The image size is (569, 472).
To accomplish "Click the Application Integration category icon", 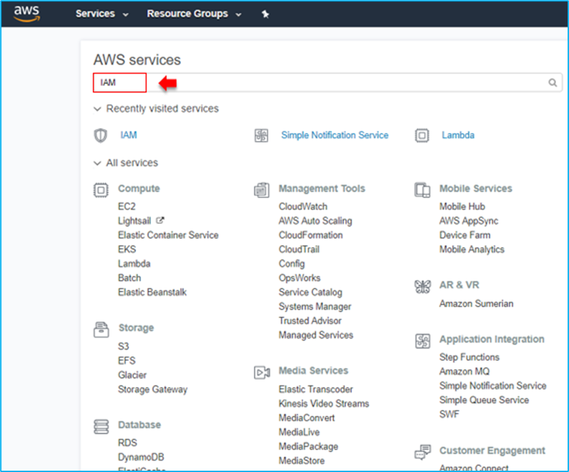I will click(423, 341).
